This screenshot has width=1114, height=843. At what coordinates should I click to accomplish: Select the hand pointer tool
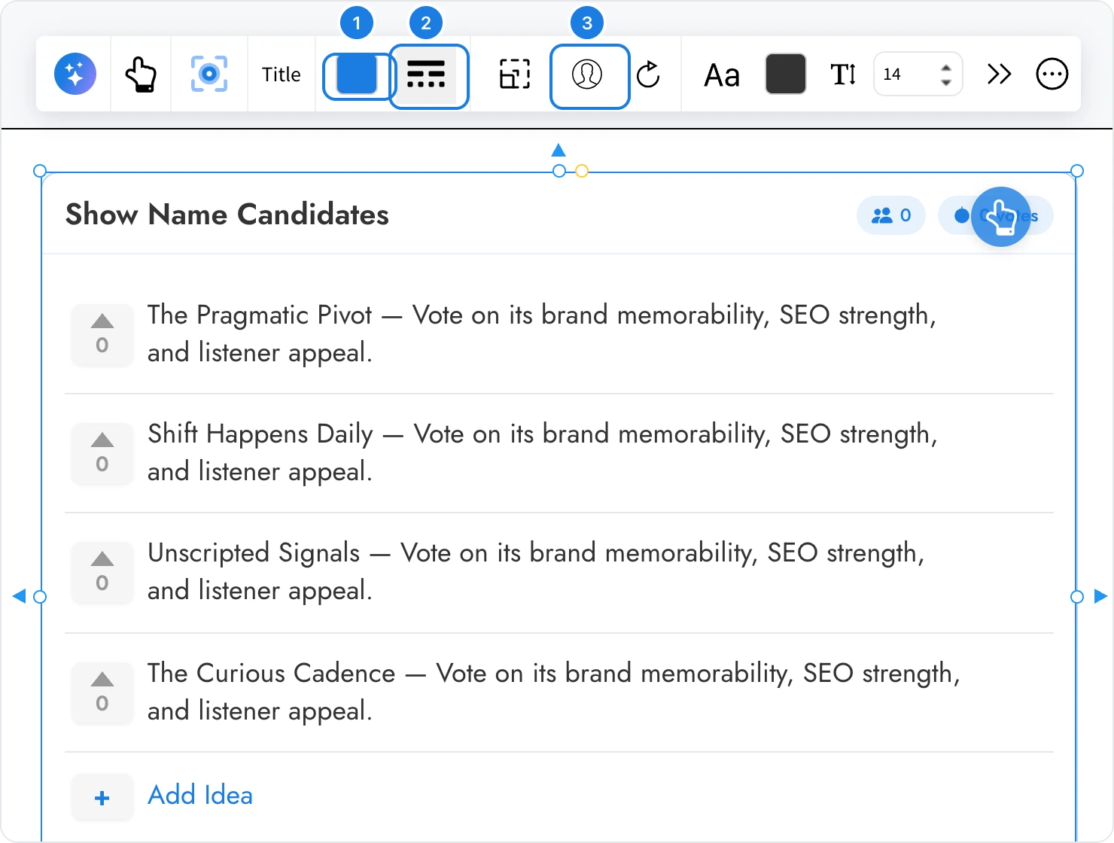[x=141, y=74]
